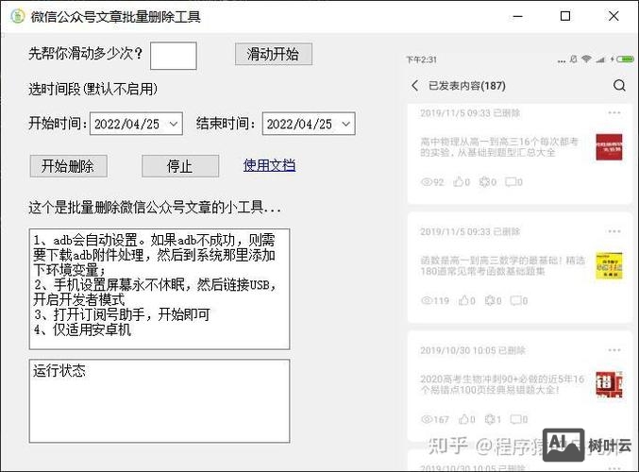
Task: Tap article title 高中物理从高一到高三16个
Action: 499,146
